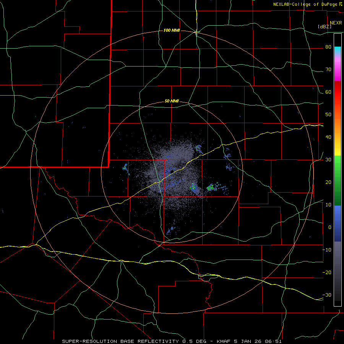The height and width of the screenshot is (344, 344).
Task: Click the 30 value on the dBZ scale
Action: tap(328, 160)
